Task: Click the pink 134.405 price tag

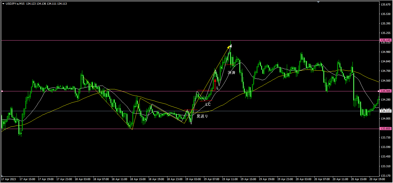Action: [386, 91]
